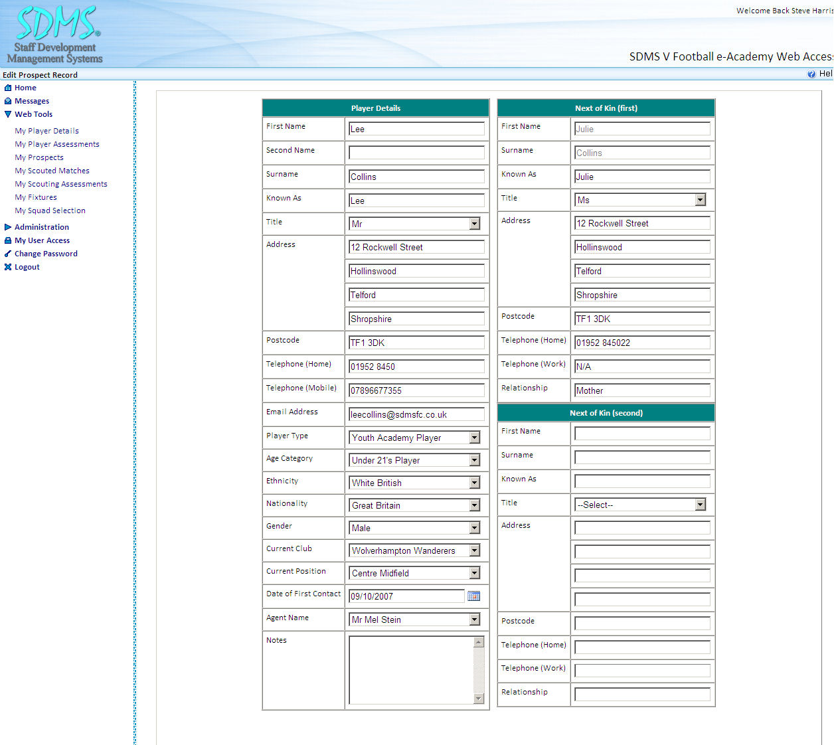The height and width of the screenshot is (745, 838).
Task: Expand the Administration section arrow
Action: coord(8,227)
